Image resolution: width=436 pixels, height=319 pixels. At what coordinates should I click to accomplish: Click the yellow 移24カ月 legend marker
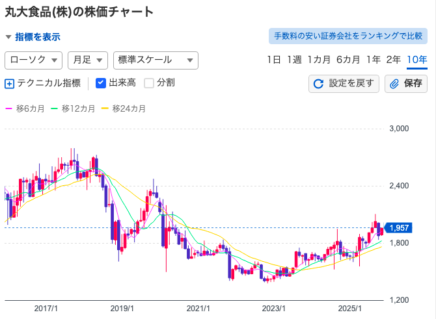(106, 108)
